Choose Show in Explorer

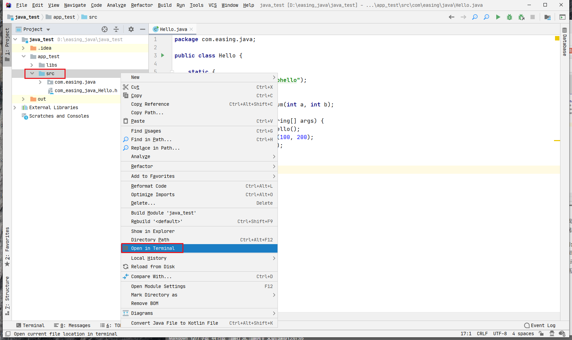click(x=199, y=231)
